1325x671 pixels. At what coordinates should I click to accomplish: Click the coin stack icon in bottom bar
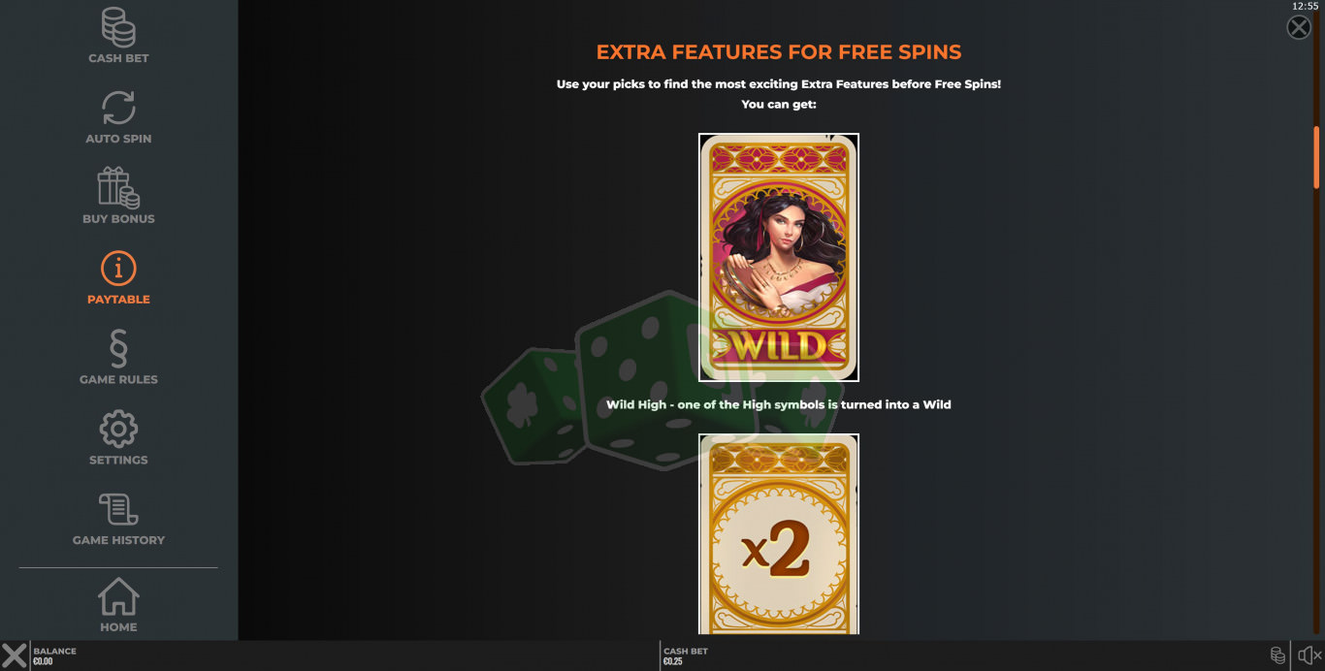click(x=1278, y=655)
